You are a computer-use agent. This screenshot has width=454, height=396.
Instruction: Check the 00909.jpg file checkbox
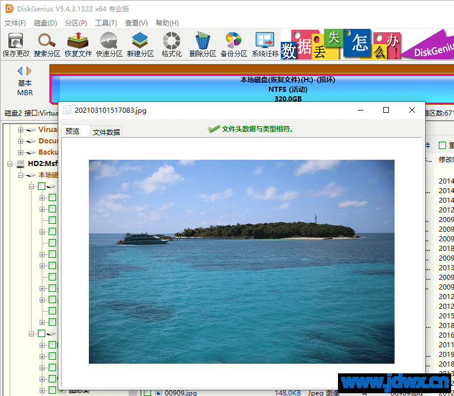(x=148, y=393)
